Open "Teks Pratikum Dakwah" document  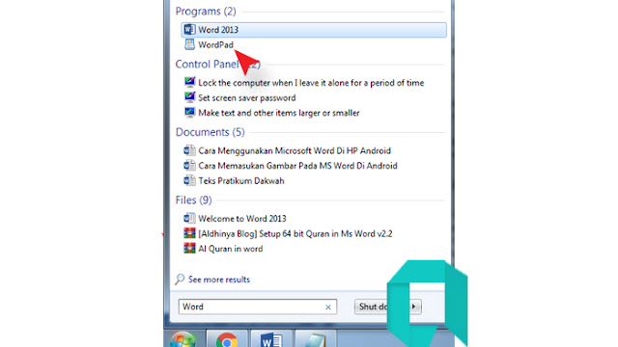(241, 181)
